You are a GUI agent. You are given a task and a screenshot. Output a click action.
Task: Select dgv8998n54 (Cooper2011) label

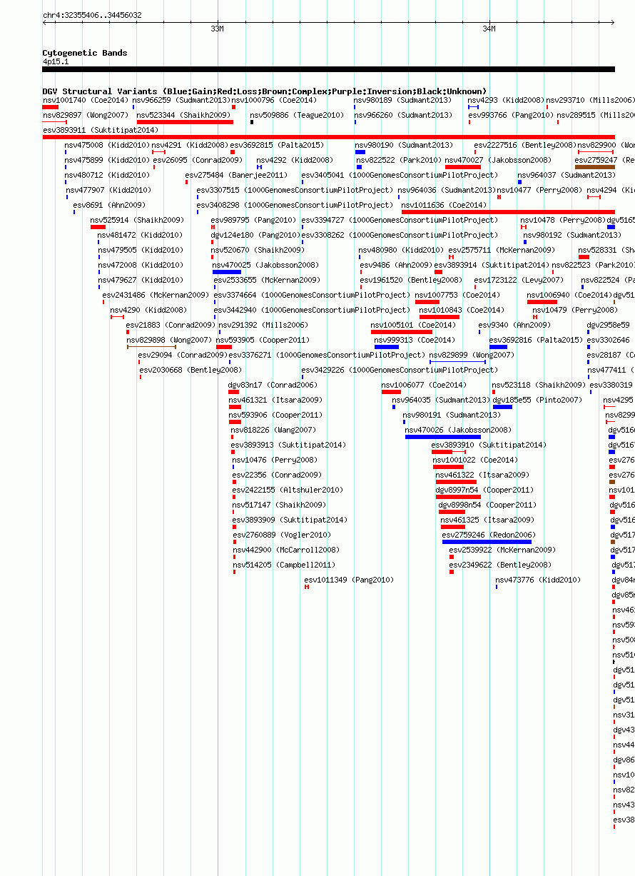[487, 505]
